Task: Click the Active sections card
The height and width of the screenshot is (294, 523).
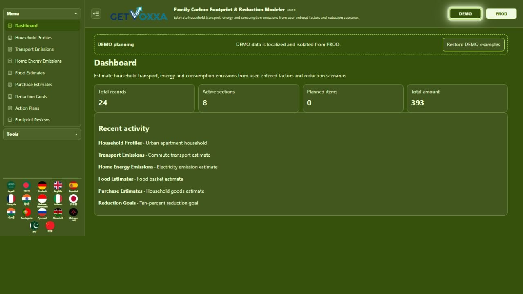Action: 249,98
